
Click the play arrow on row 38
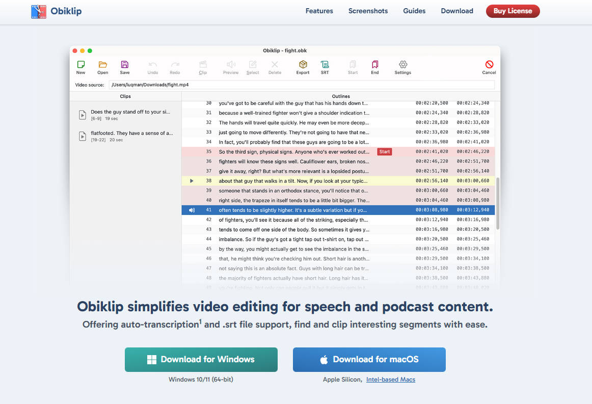(x=192, y=181)
